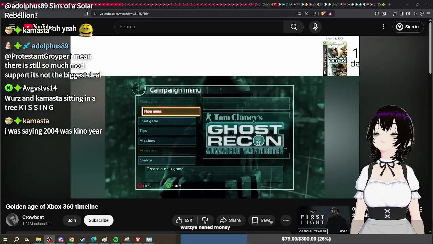Switch to OBS Studio in the taskbar
The image size is (433, 244).
(50, 240)
